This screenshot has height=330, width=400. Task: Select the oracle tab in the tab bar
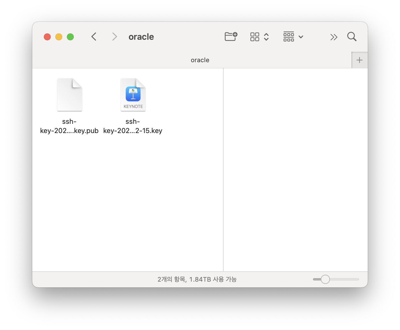[x=192, y=60]
